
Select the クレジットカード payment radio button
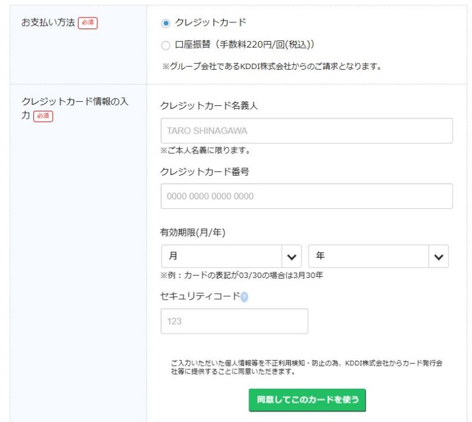click(166, 23)
